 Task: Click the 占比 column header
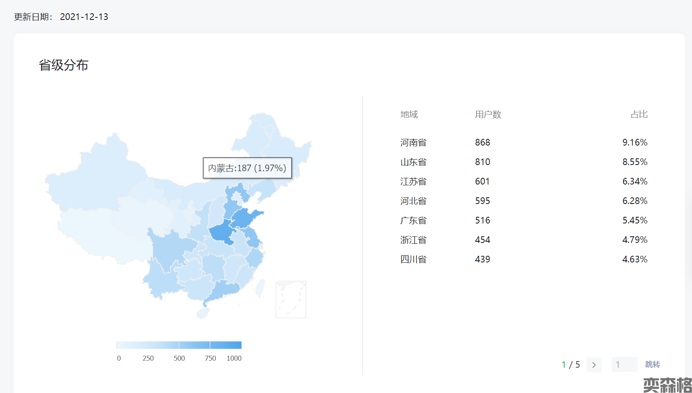point(639,114)
